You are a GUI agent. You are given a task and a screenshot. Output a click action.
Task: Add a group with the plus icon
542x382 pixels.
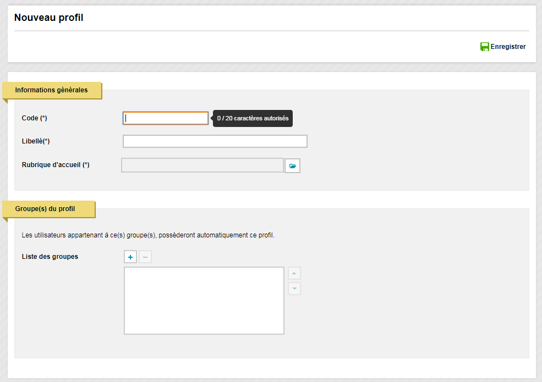click(130, 257)
